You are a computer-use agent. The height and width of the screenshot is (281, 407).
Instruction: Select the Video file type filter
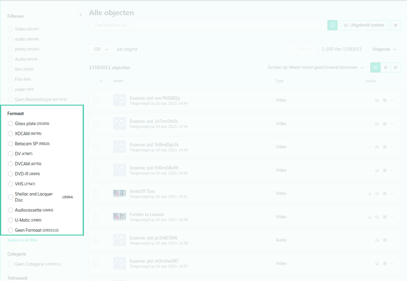click(x=11, y=29)
